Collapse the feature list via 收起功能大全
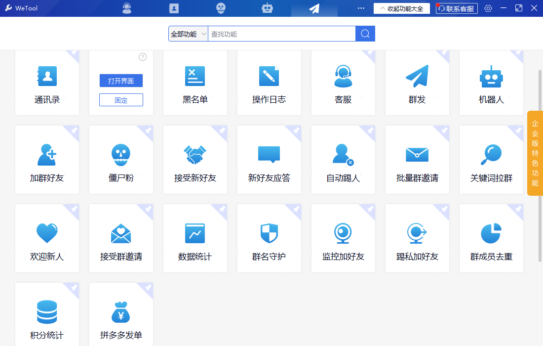Screen dimensions: 543x346 pyautogui.click(x=402, y=8)
